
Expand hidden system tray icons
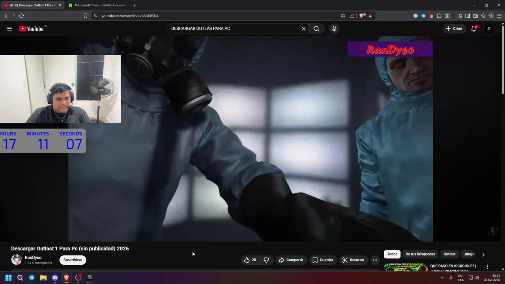[x=442, y=278]
